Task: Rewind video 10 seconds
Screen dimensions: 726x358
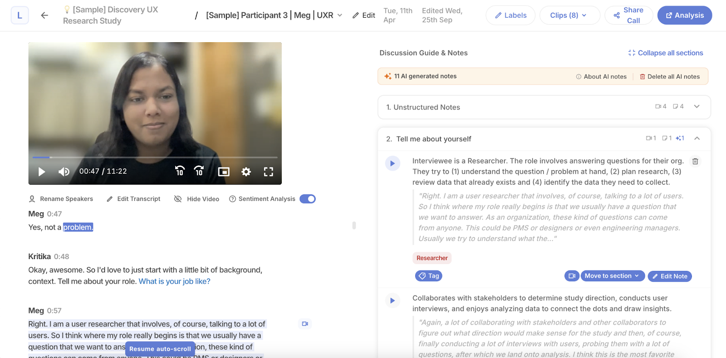Action: pyautogui.click(x=180, y=171)
